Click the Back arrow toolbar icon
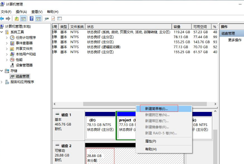 (2, 19)
